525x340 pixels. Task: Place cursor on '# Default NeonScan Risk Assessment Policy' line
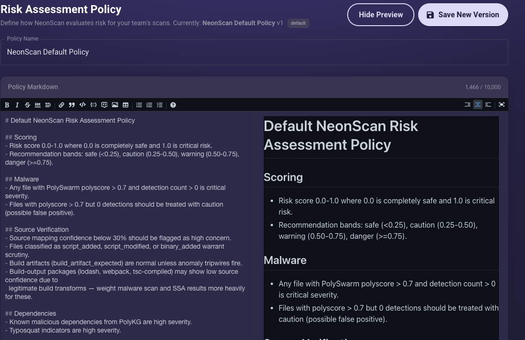point(70,120)
